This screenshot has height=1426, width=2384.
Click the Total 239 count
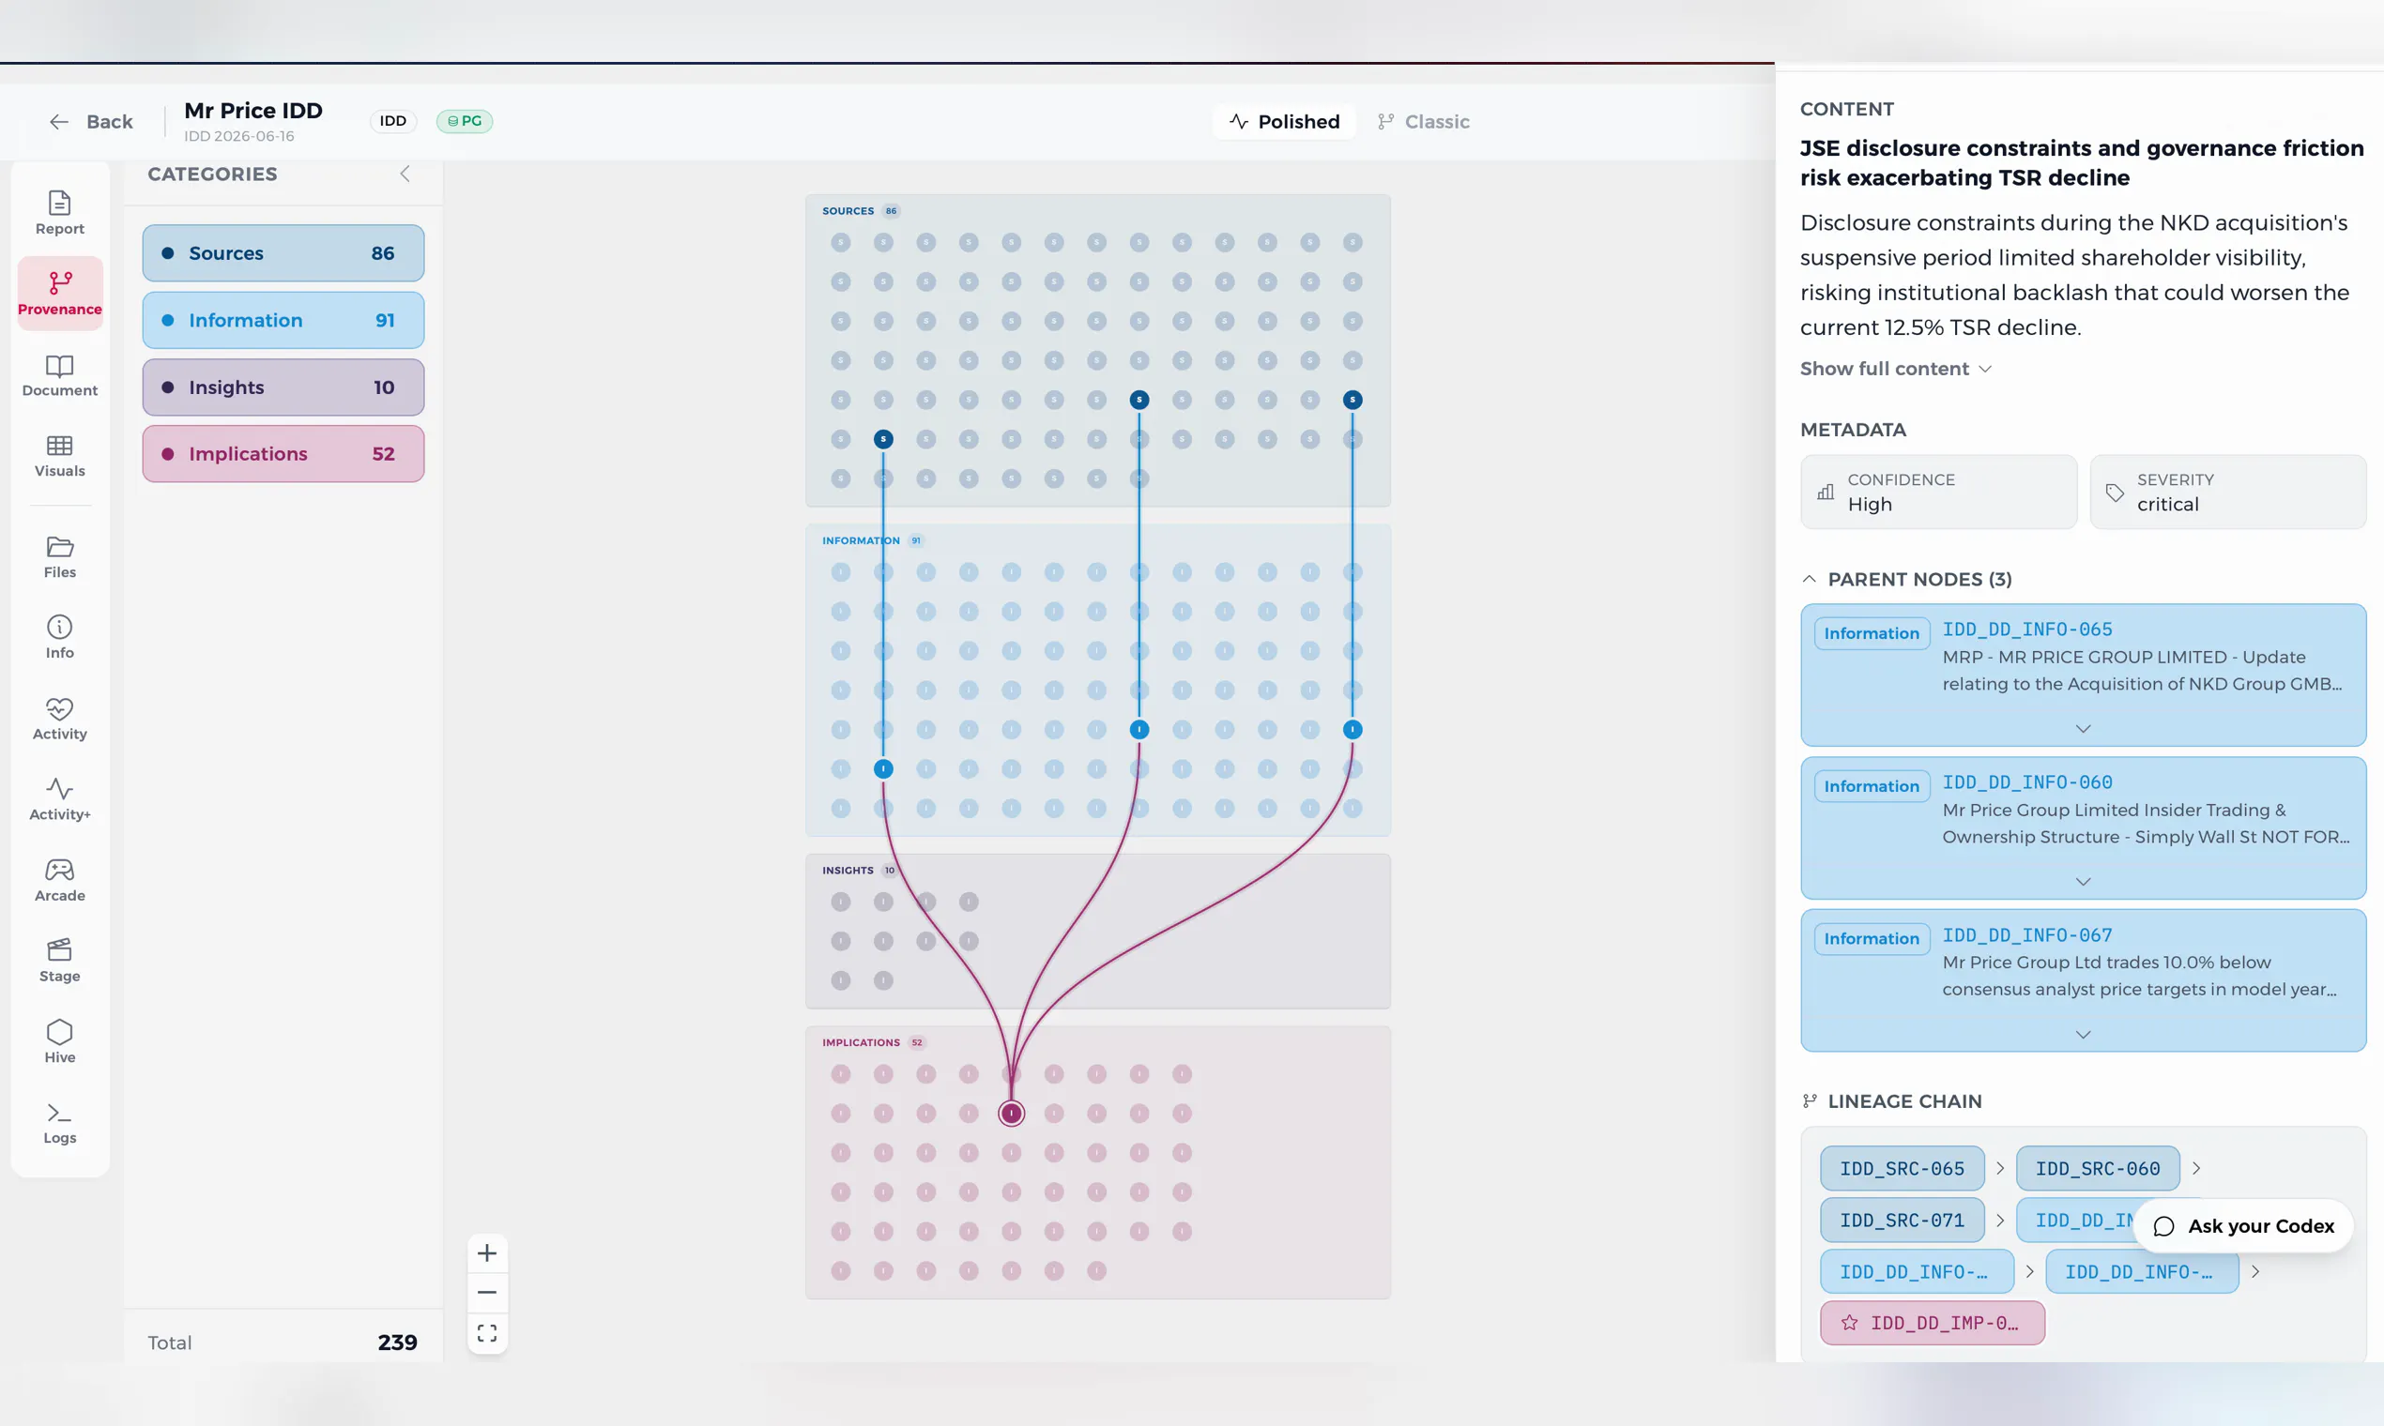tap(397, 1343)
